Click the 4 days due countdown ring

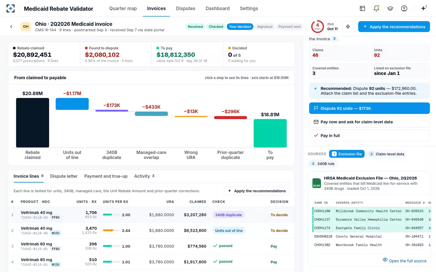tap(317, 27)
